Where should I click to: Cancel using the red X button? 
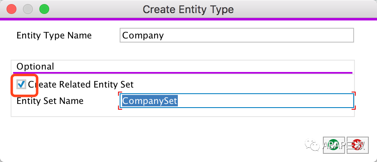[358, 145]
